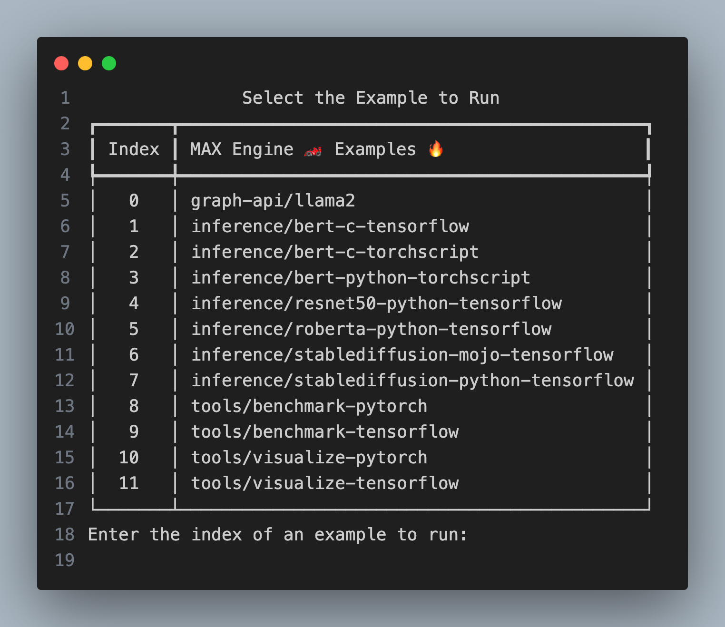
Task: Click the red traffic light button
Action: click(61, 63)
